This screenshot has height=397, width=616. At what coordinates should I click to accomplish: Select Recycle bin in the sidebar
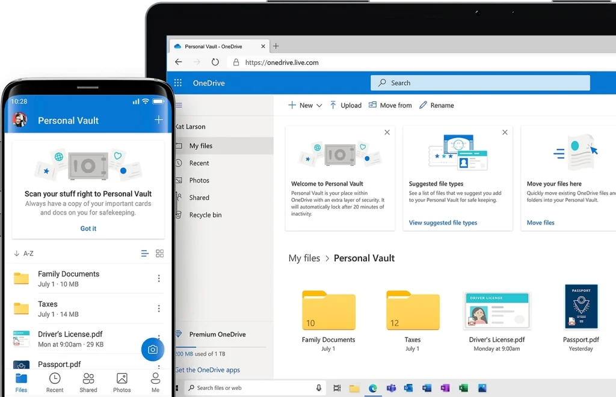(205, 215)
